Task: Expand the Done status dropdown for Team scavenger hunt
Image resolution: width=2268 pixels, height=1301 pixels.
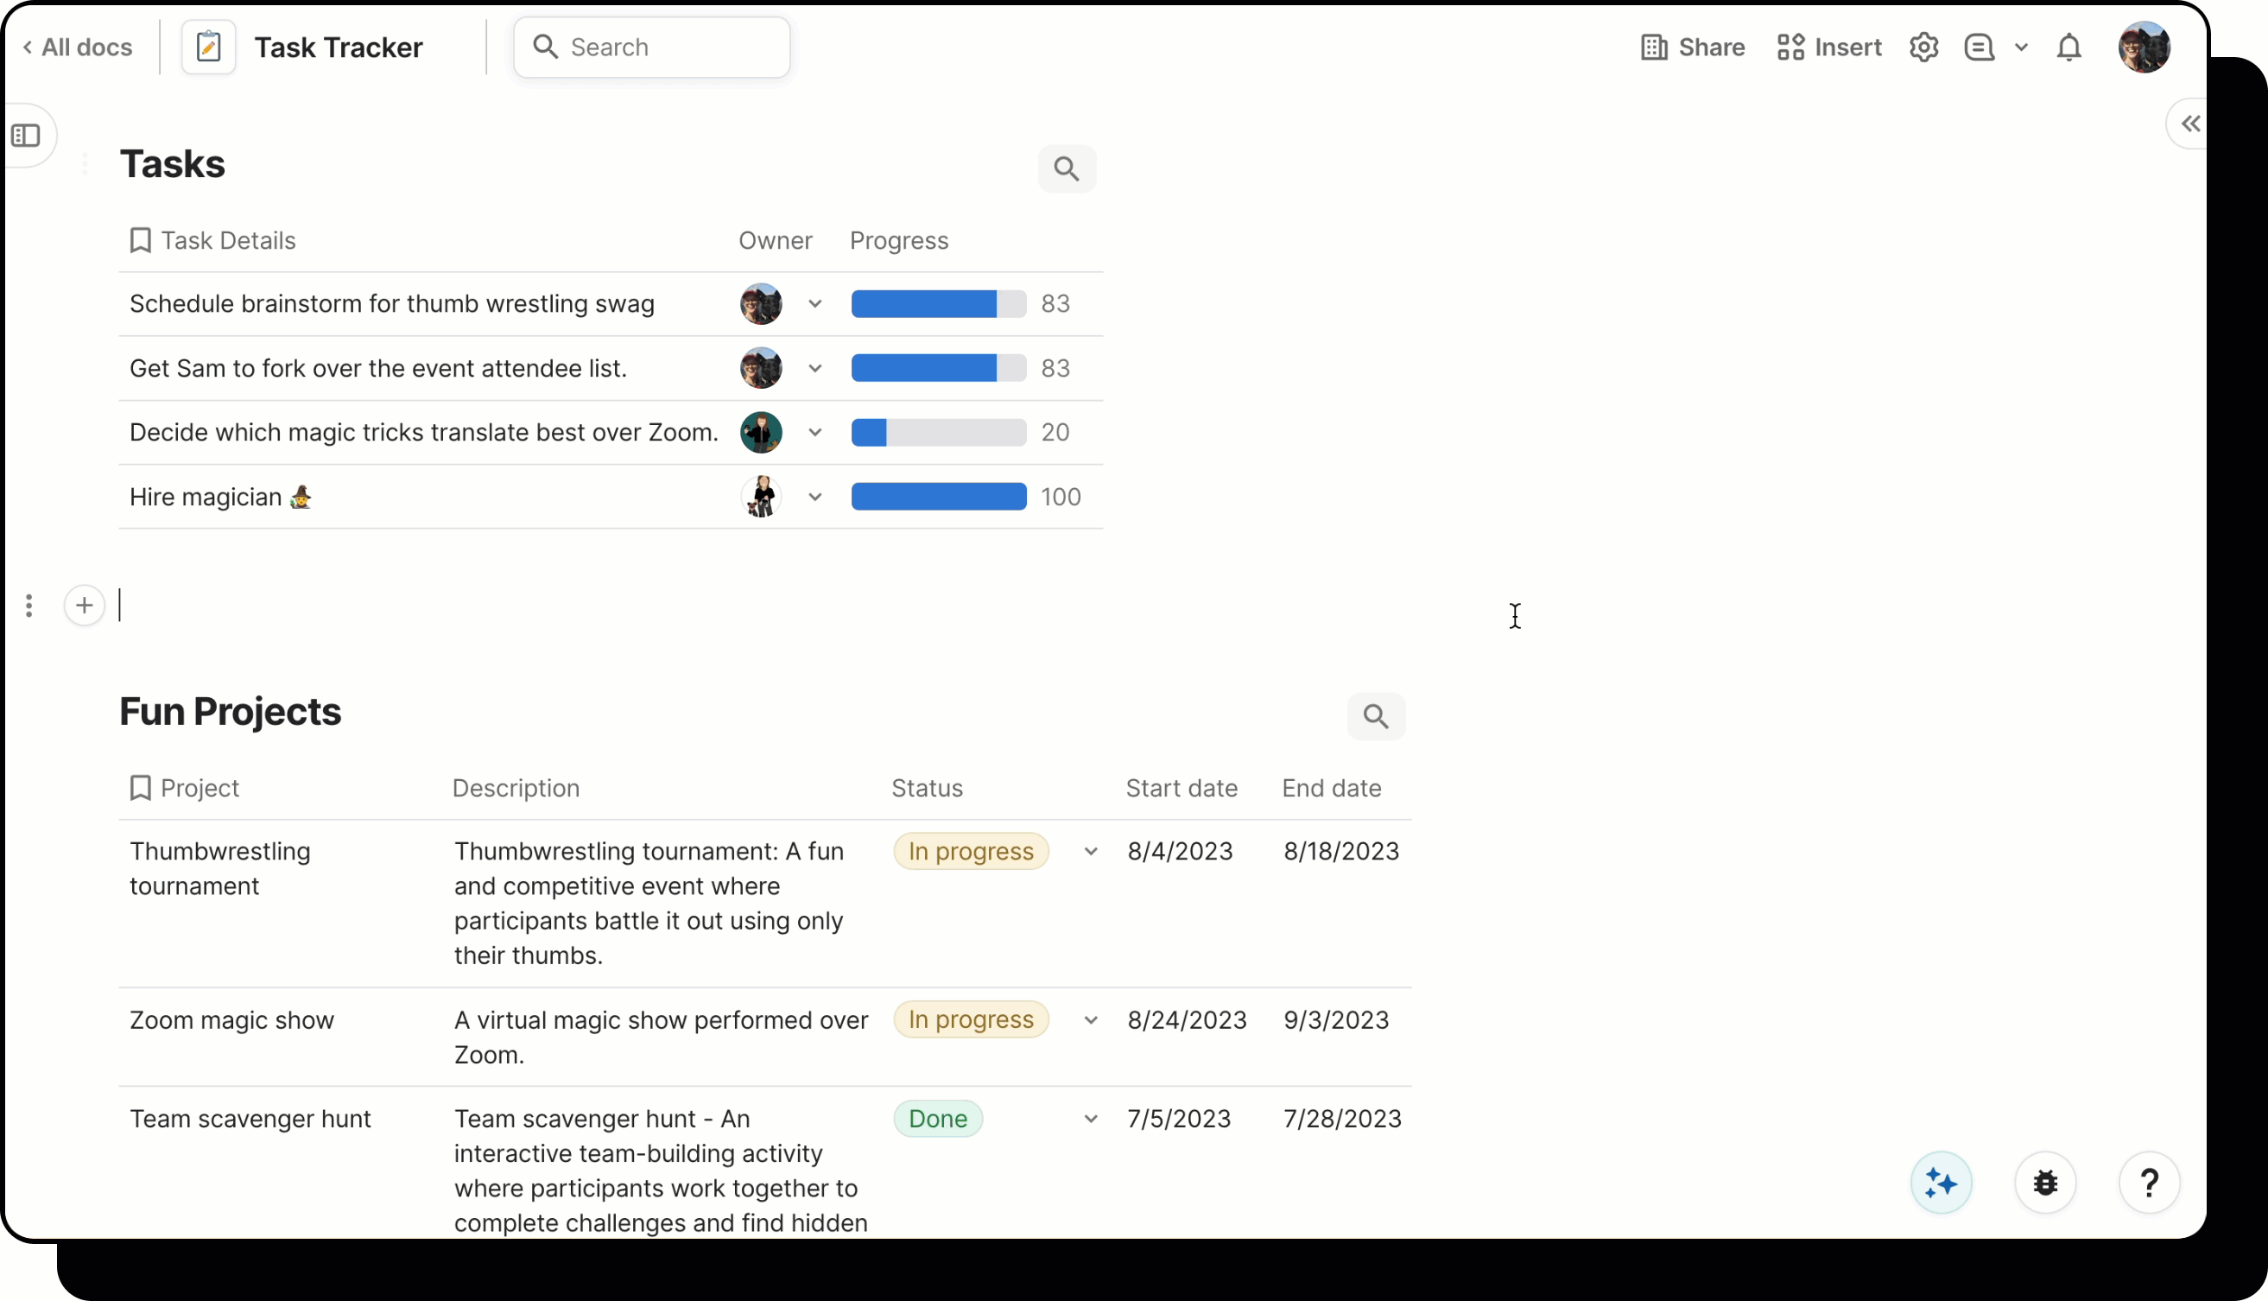Action: [x=1090, y=1118]
